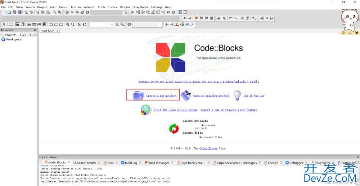360x186 pixels.
Task: Click the Run green play icon
Action: [72, 12]
